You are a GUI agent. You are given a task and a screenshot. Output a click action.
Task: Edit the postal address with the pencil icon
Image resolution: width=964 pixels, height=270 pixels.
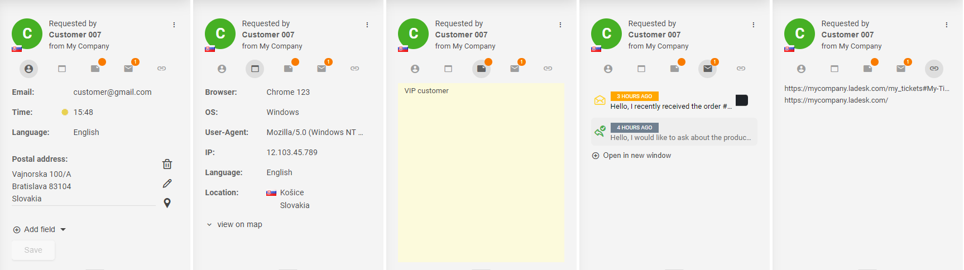167,184
